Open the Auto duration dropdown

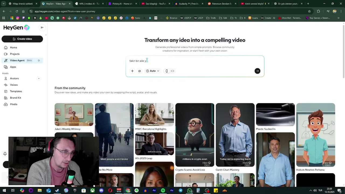coord(153,71)
